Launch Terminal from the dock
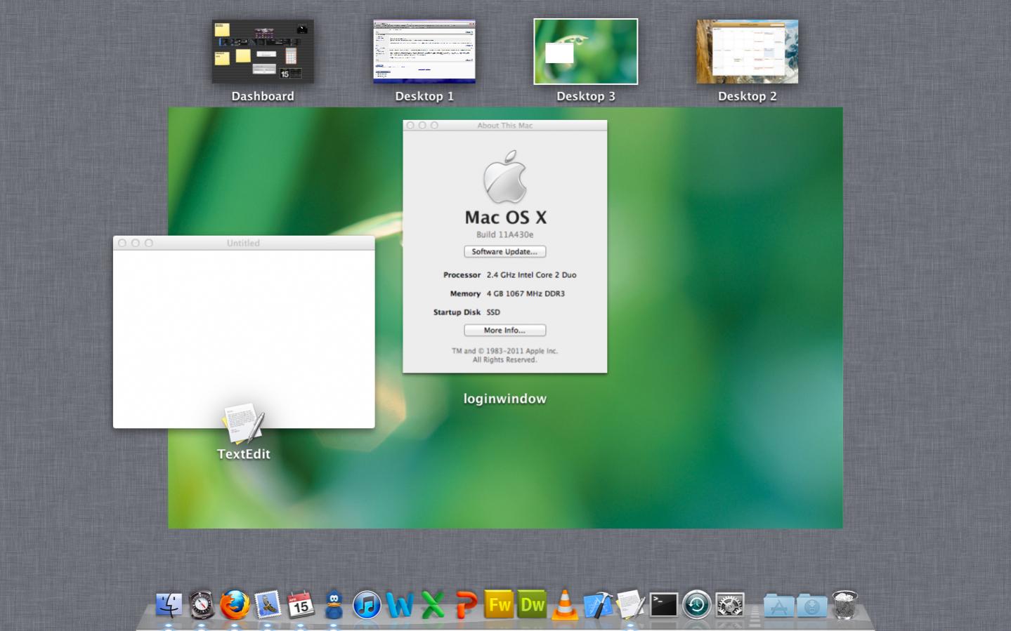The height and width of the screenshot is (631, 1011). 663,605
